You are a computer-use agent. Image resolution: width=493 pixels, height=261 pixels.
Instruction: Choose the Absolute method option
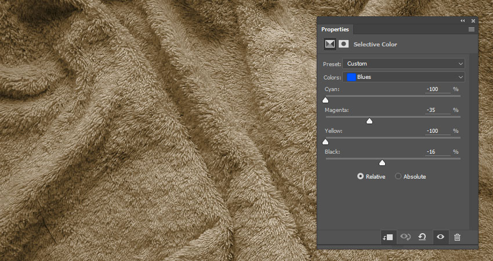coord(398,176)
